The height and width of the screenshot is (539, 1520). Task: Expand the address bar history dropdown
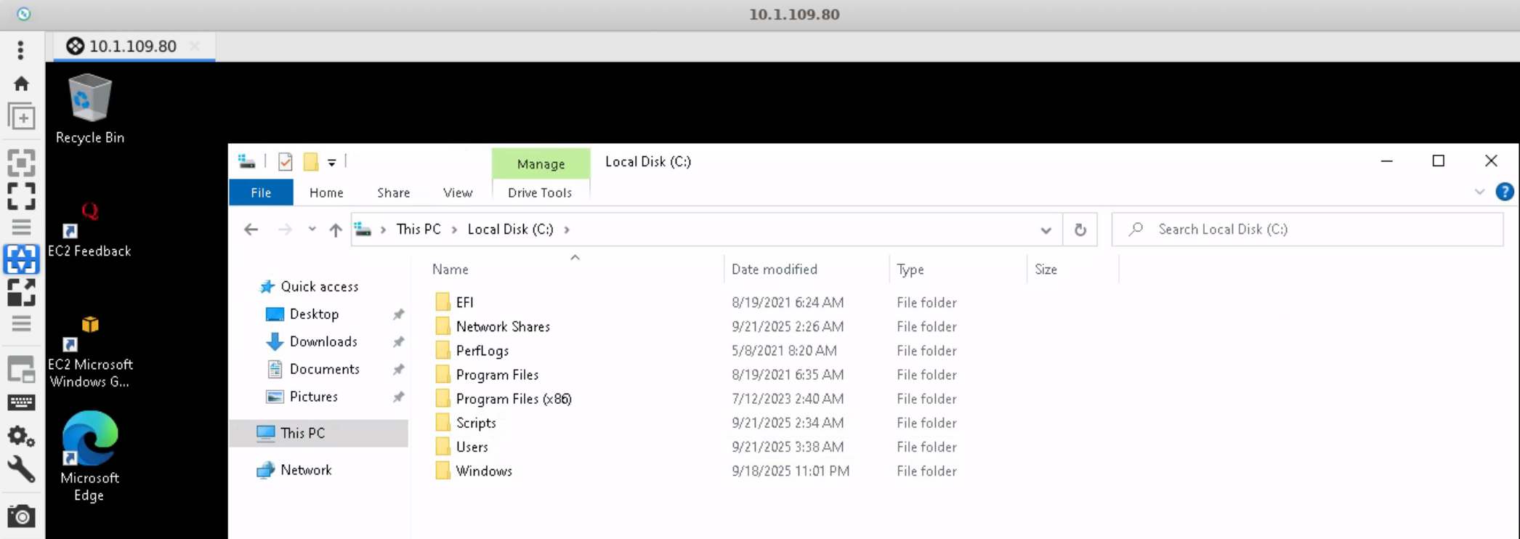pyautogui.click(x=1046, y=230)
